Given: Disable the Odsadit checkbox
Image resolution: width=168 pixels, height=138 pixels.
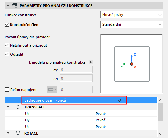Looking at the screenshot, I should coord(7,54).
